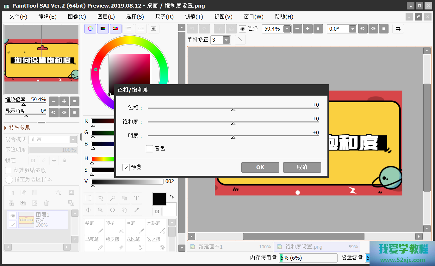Image resolution: width=435 pixels, height=266 pixels.
Task: Uncheck the 预览 preview checkbox
Action: click(126, 167)
